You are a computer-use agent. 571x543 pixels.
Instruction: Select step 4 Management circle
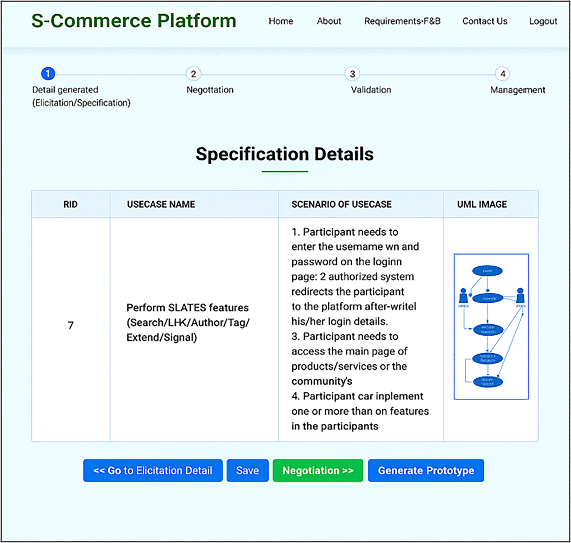(502, 74)
